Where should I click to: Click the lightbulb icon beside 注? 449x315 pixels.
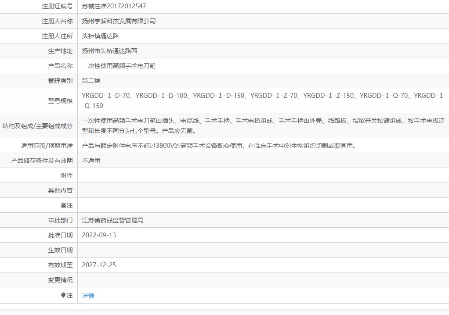pos(63,295)
